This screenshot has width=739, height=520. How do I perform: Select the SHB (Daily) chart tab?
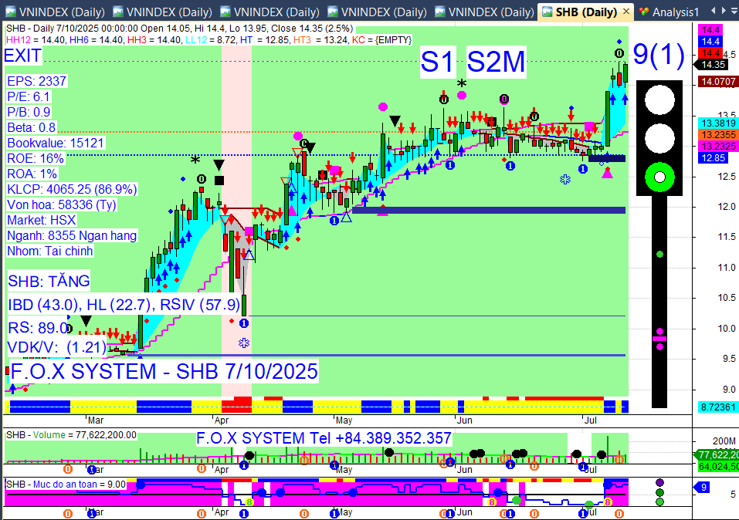586,12
